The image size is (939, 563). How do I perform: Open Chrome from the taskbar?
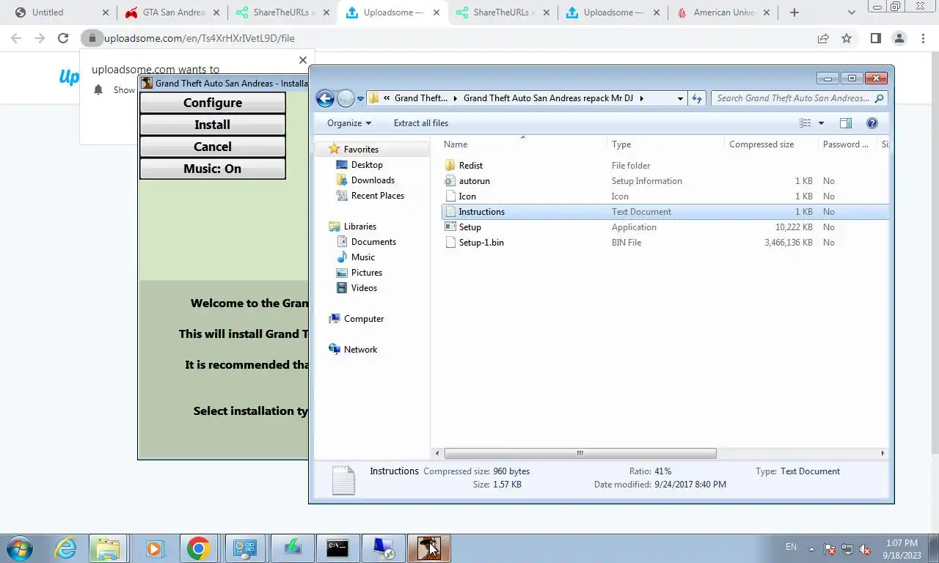198,548
